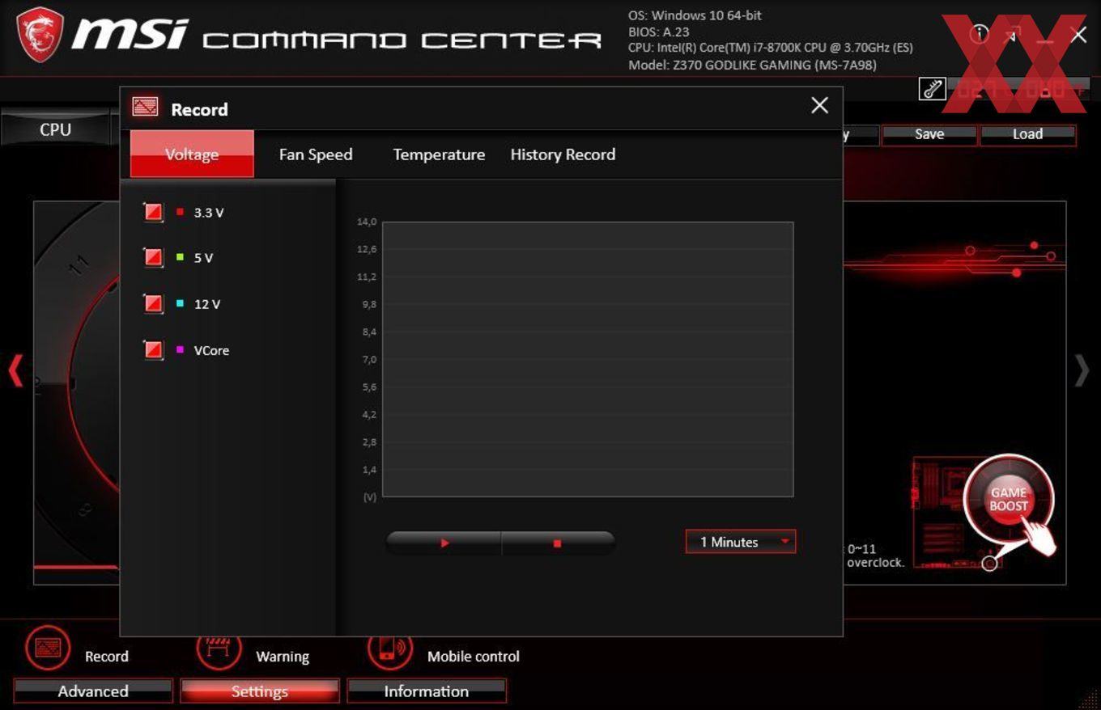Click the Warning label at bottom

tap(283, 657)
